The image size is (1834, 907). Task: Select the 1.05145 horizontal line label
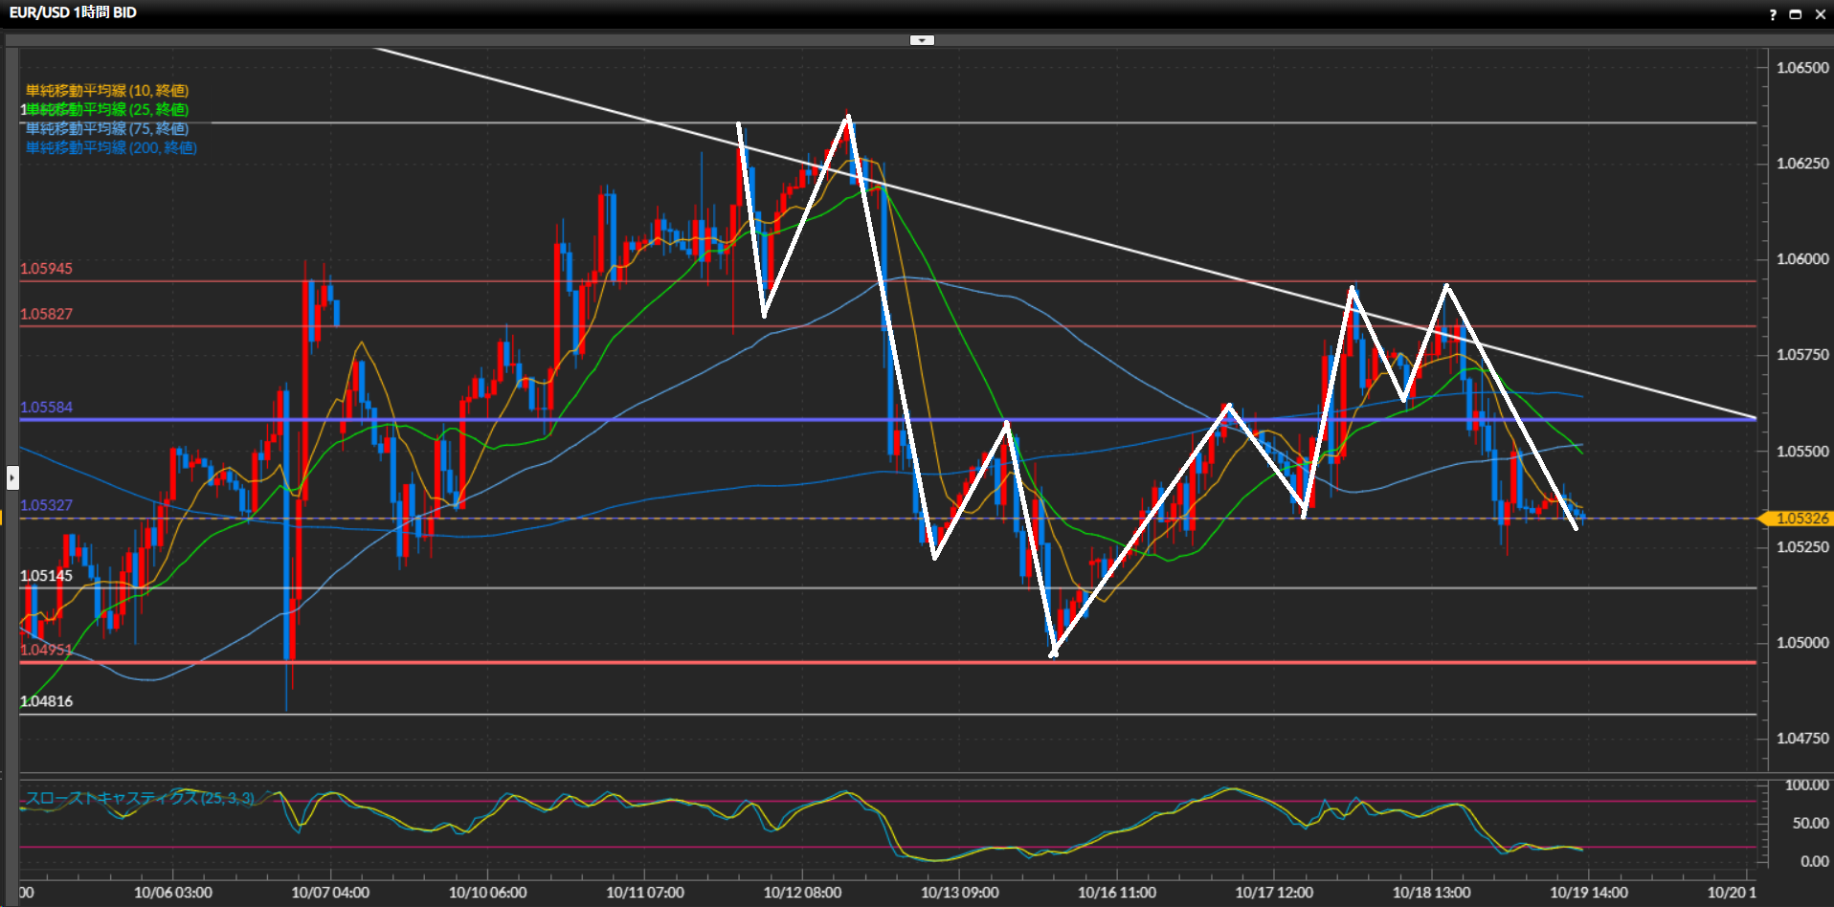[x=46, y=576]
